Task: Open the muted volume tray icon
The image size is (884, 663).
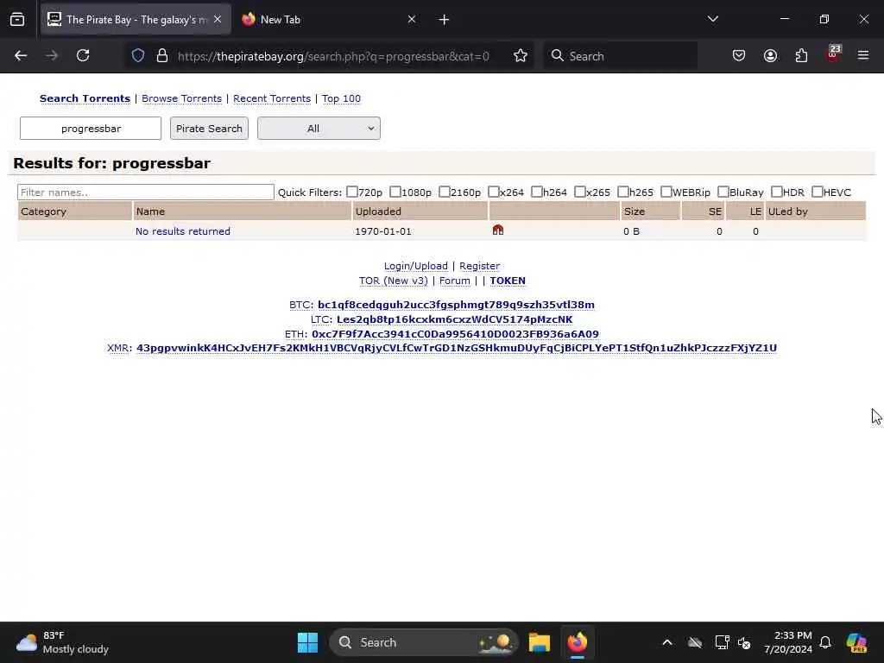Action: [x=745, y=643]
